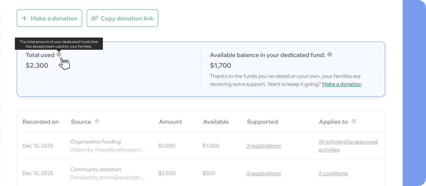
Task: Click the Amount column header
Action: [170, 122]
